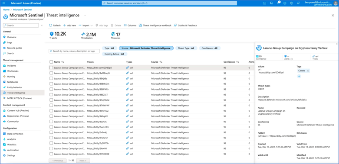Open the Feedback icon in the top bar
Viewport: 339px width, 164px height.
click(x=299, y=3)
